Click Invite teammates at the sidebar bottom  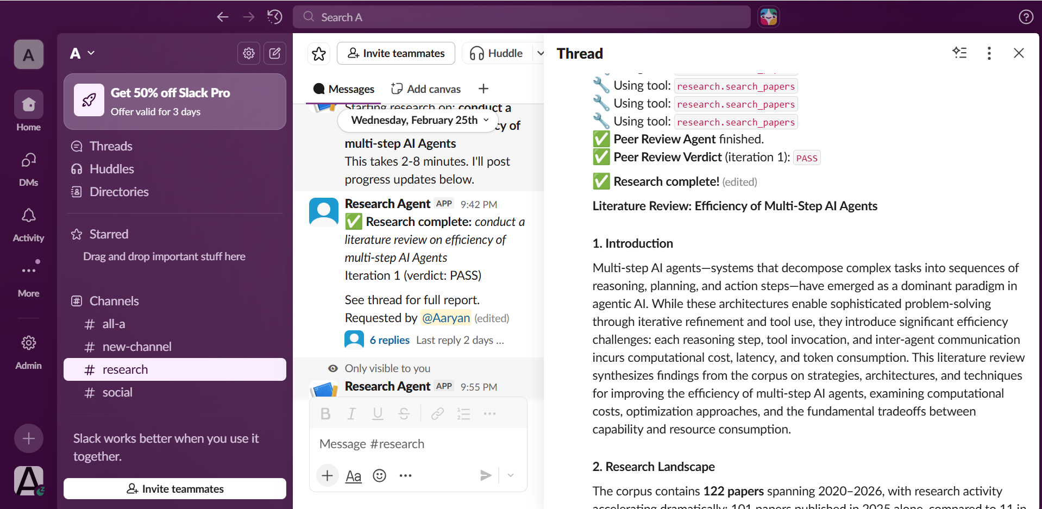(x=175, y=489)
